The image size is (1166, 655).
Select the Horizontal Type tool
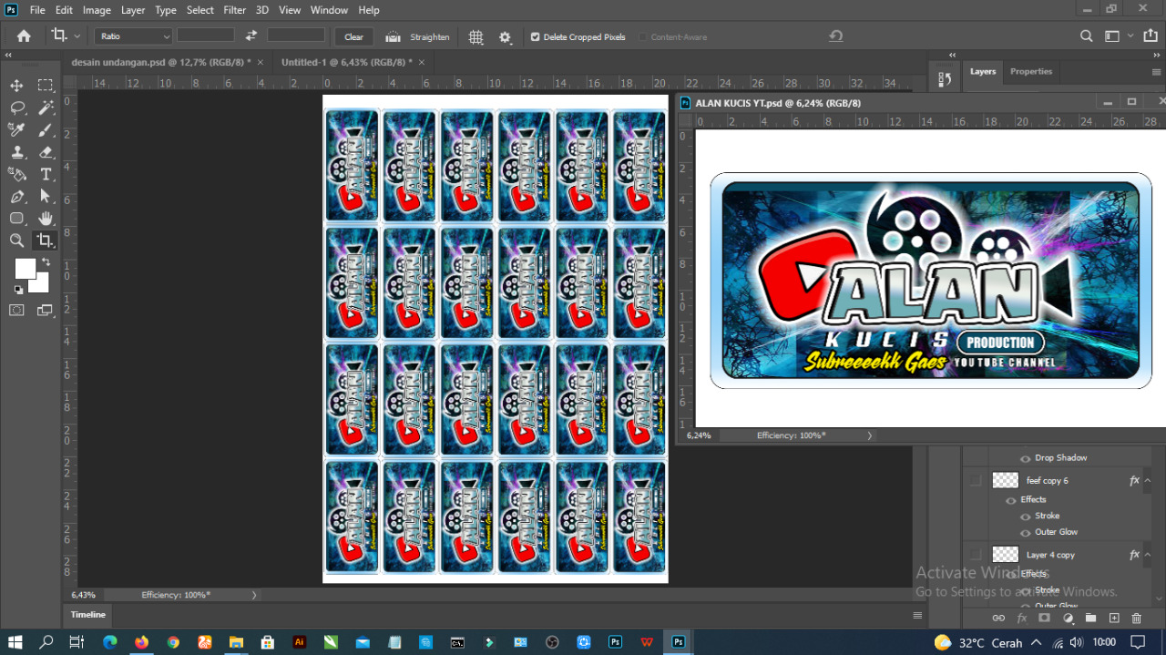tap(46, 174)
